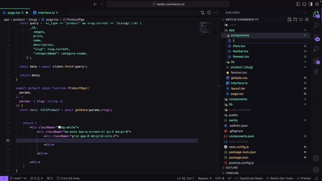Screen dimensions: 322x181
Task: Click Spaces: 4 indentation setting
Action: (x=205, y=178)
